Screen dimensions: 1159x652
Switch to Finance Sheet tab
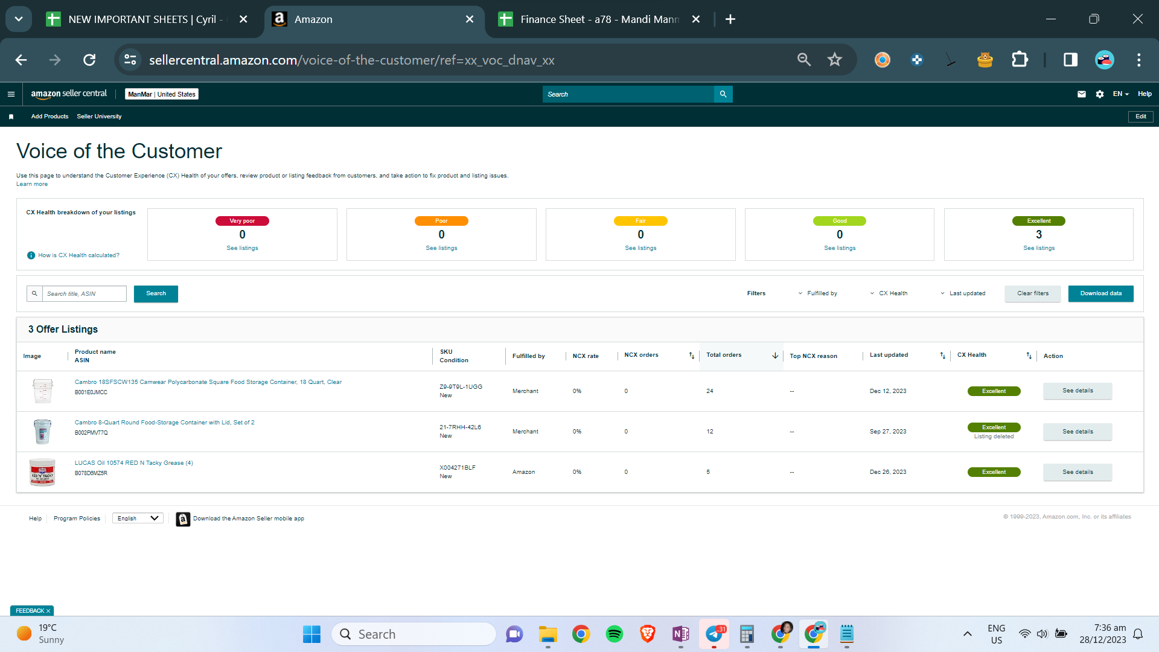(600, 19)
